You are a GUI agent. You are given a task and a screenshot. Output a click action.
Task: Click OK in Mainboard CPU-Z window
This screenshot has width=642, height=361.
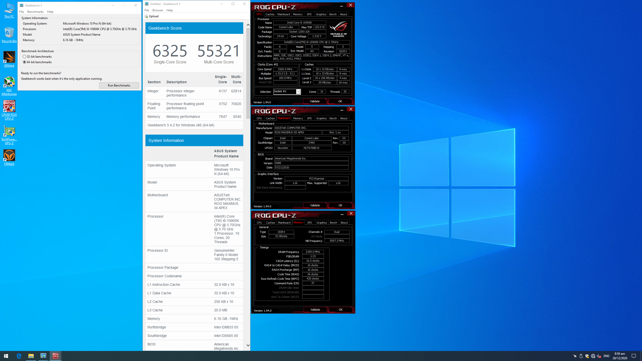(340, 205)
